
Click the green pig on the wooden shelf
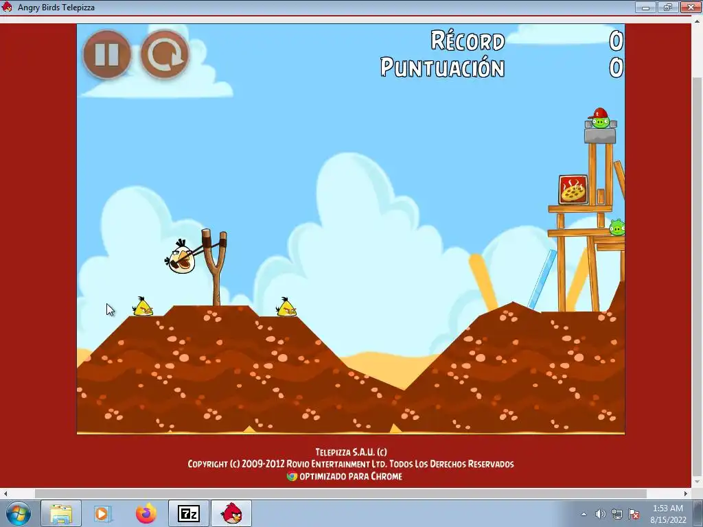tap(617, 227)
